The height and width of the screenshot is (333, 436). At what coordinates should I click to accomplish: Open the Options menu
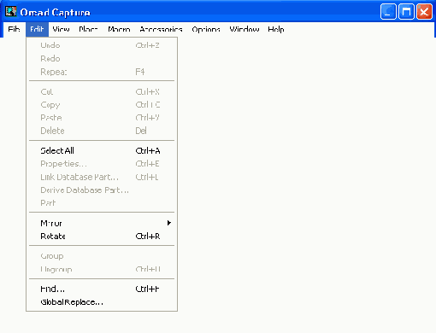click(206, 29)
